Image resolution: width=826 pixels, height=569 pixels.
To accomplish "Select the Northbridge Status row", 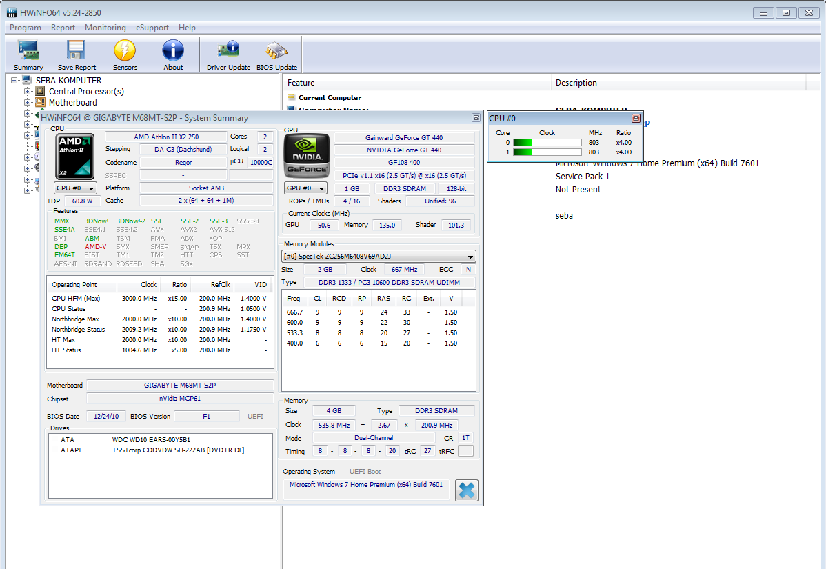I will (159, 329).
